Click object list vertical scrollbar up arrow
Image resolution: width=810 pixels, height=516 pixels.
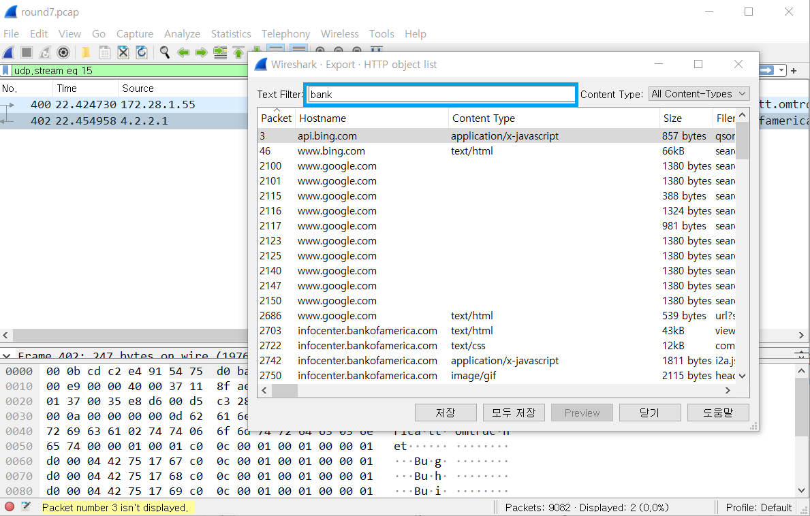pyautogui.click(x=743, y=114)
